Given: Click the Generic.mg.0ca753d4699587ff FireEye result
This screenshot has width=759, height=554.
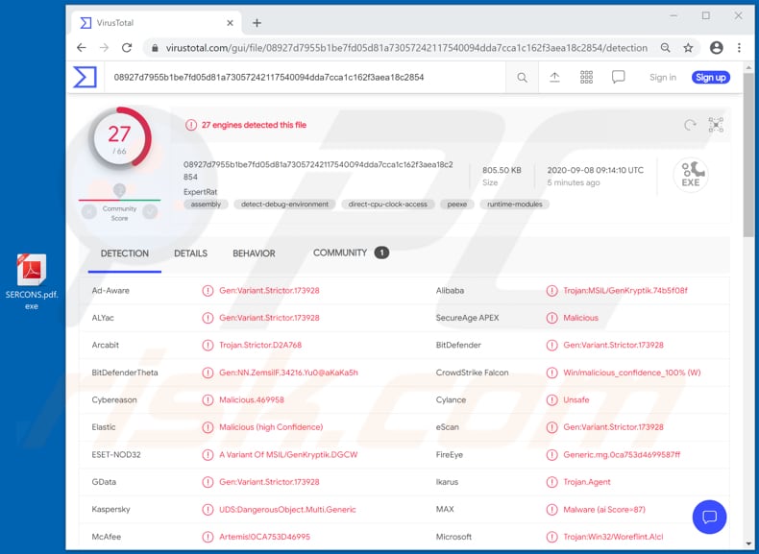Looking at the screenshot, I should pos(622,455).
